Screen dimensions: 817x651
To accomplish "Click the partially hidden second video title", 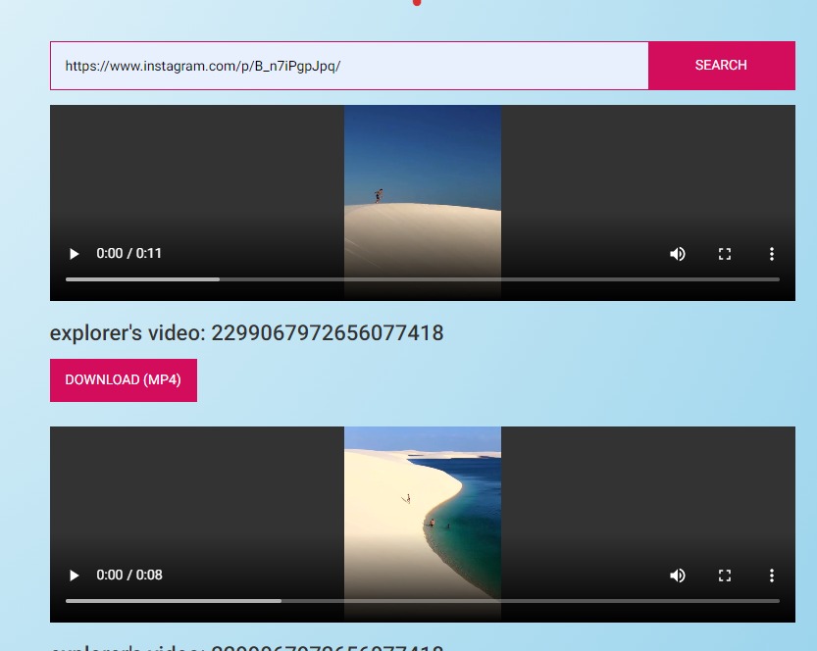I will tap(246, 647).
